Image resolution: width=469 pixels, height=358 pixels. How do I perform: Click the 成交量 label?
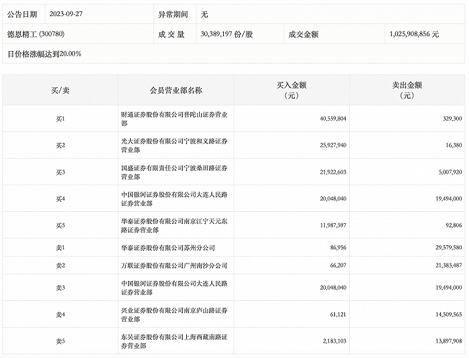171,34
